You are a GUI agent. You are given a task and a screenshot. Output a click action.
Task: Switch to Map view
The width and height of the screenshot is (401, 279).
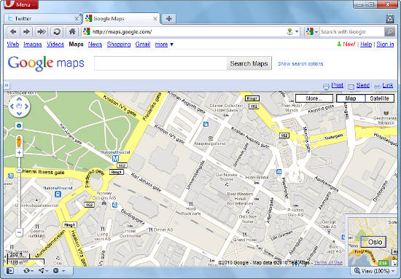(x=351, y=98)
